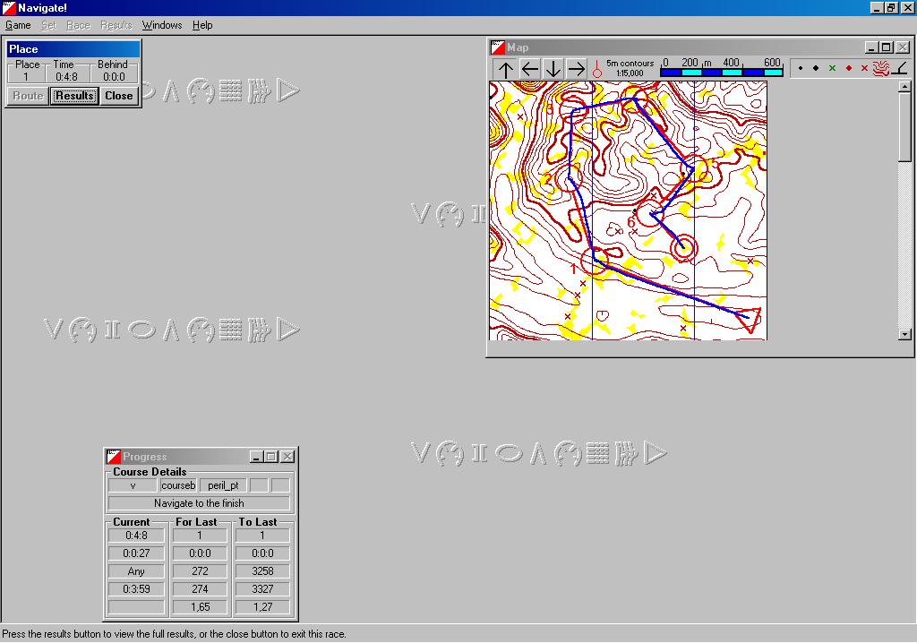This screenshot has height=643, width=917.
Task: Pan the map down with the down arrow
Action: [553, 69]
